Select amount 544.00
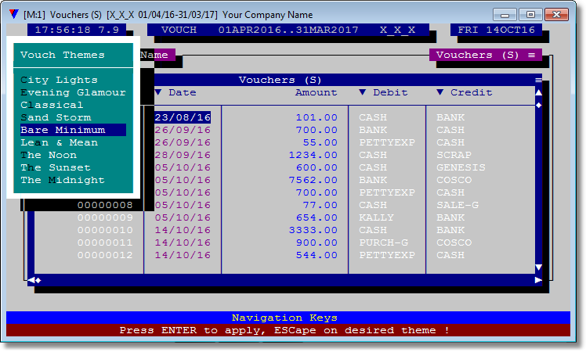Viewport: 586px width, 352px height. coord(317,255)
